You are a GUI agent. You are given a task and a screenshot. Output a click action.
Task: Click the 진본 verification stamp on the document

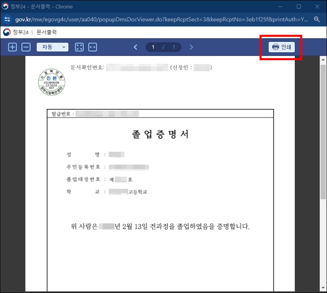coord(52,82)
